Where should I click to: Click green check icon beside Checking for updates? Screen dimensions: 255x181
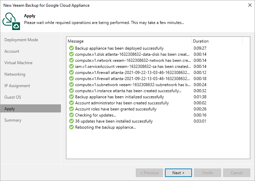pyautogui.click(x=71, y=115)
